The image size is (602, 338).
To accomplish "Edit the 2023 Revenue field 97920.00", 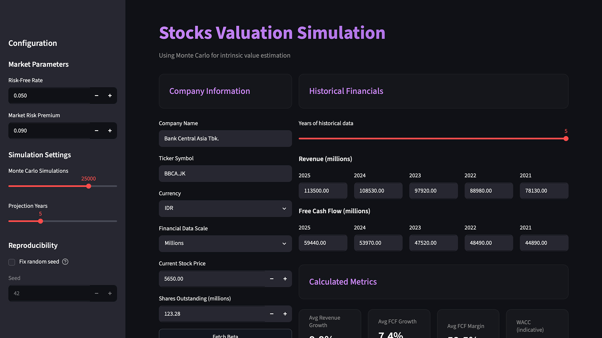I will coord(434,191).
